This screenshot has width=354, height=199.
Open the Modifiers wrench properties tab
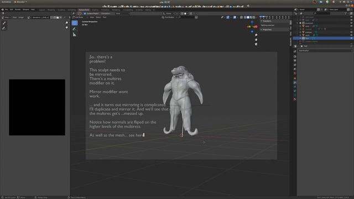[295, 82]
